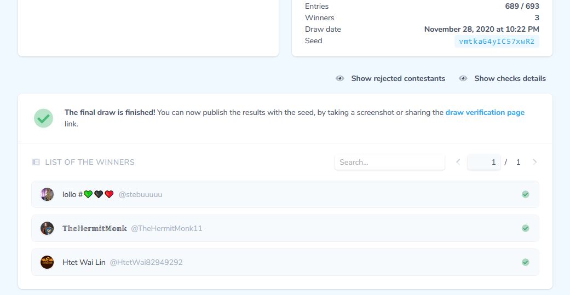Go to the next winners page
The height and width of the screenshot is (295, 570).
click(x=534, y=162)
